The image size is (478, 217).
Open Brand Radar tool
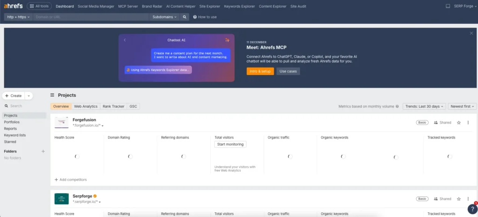tap(152, 6)
